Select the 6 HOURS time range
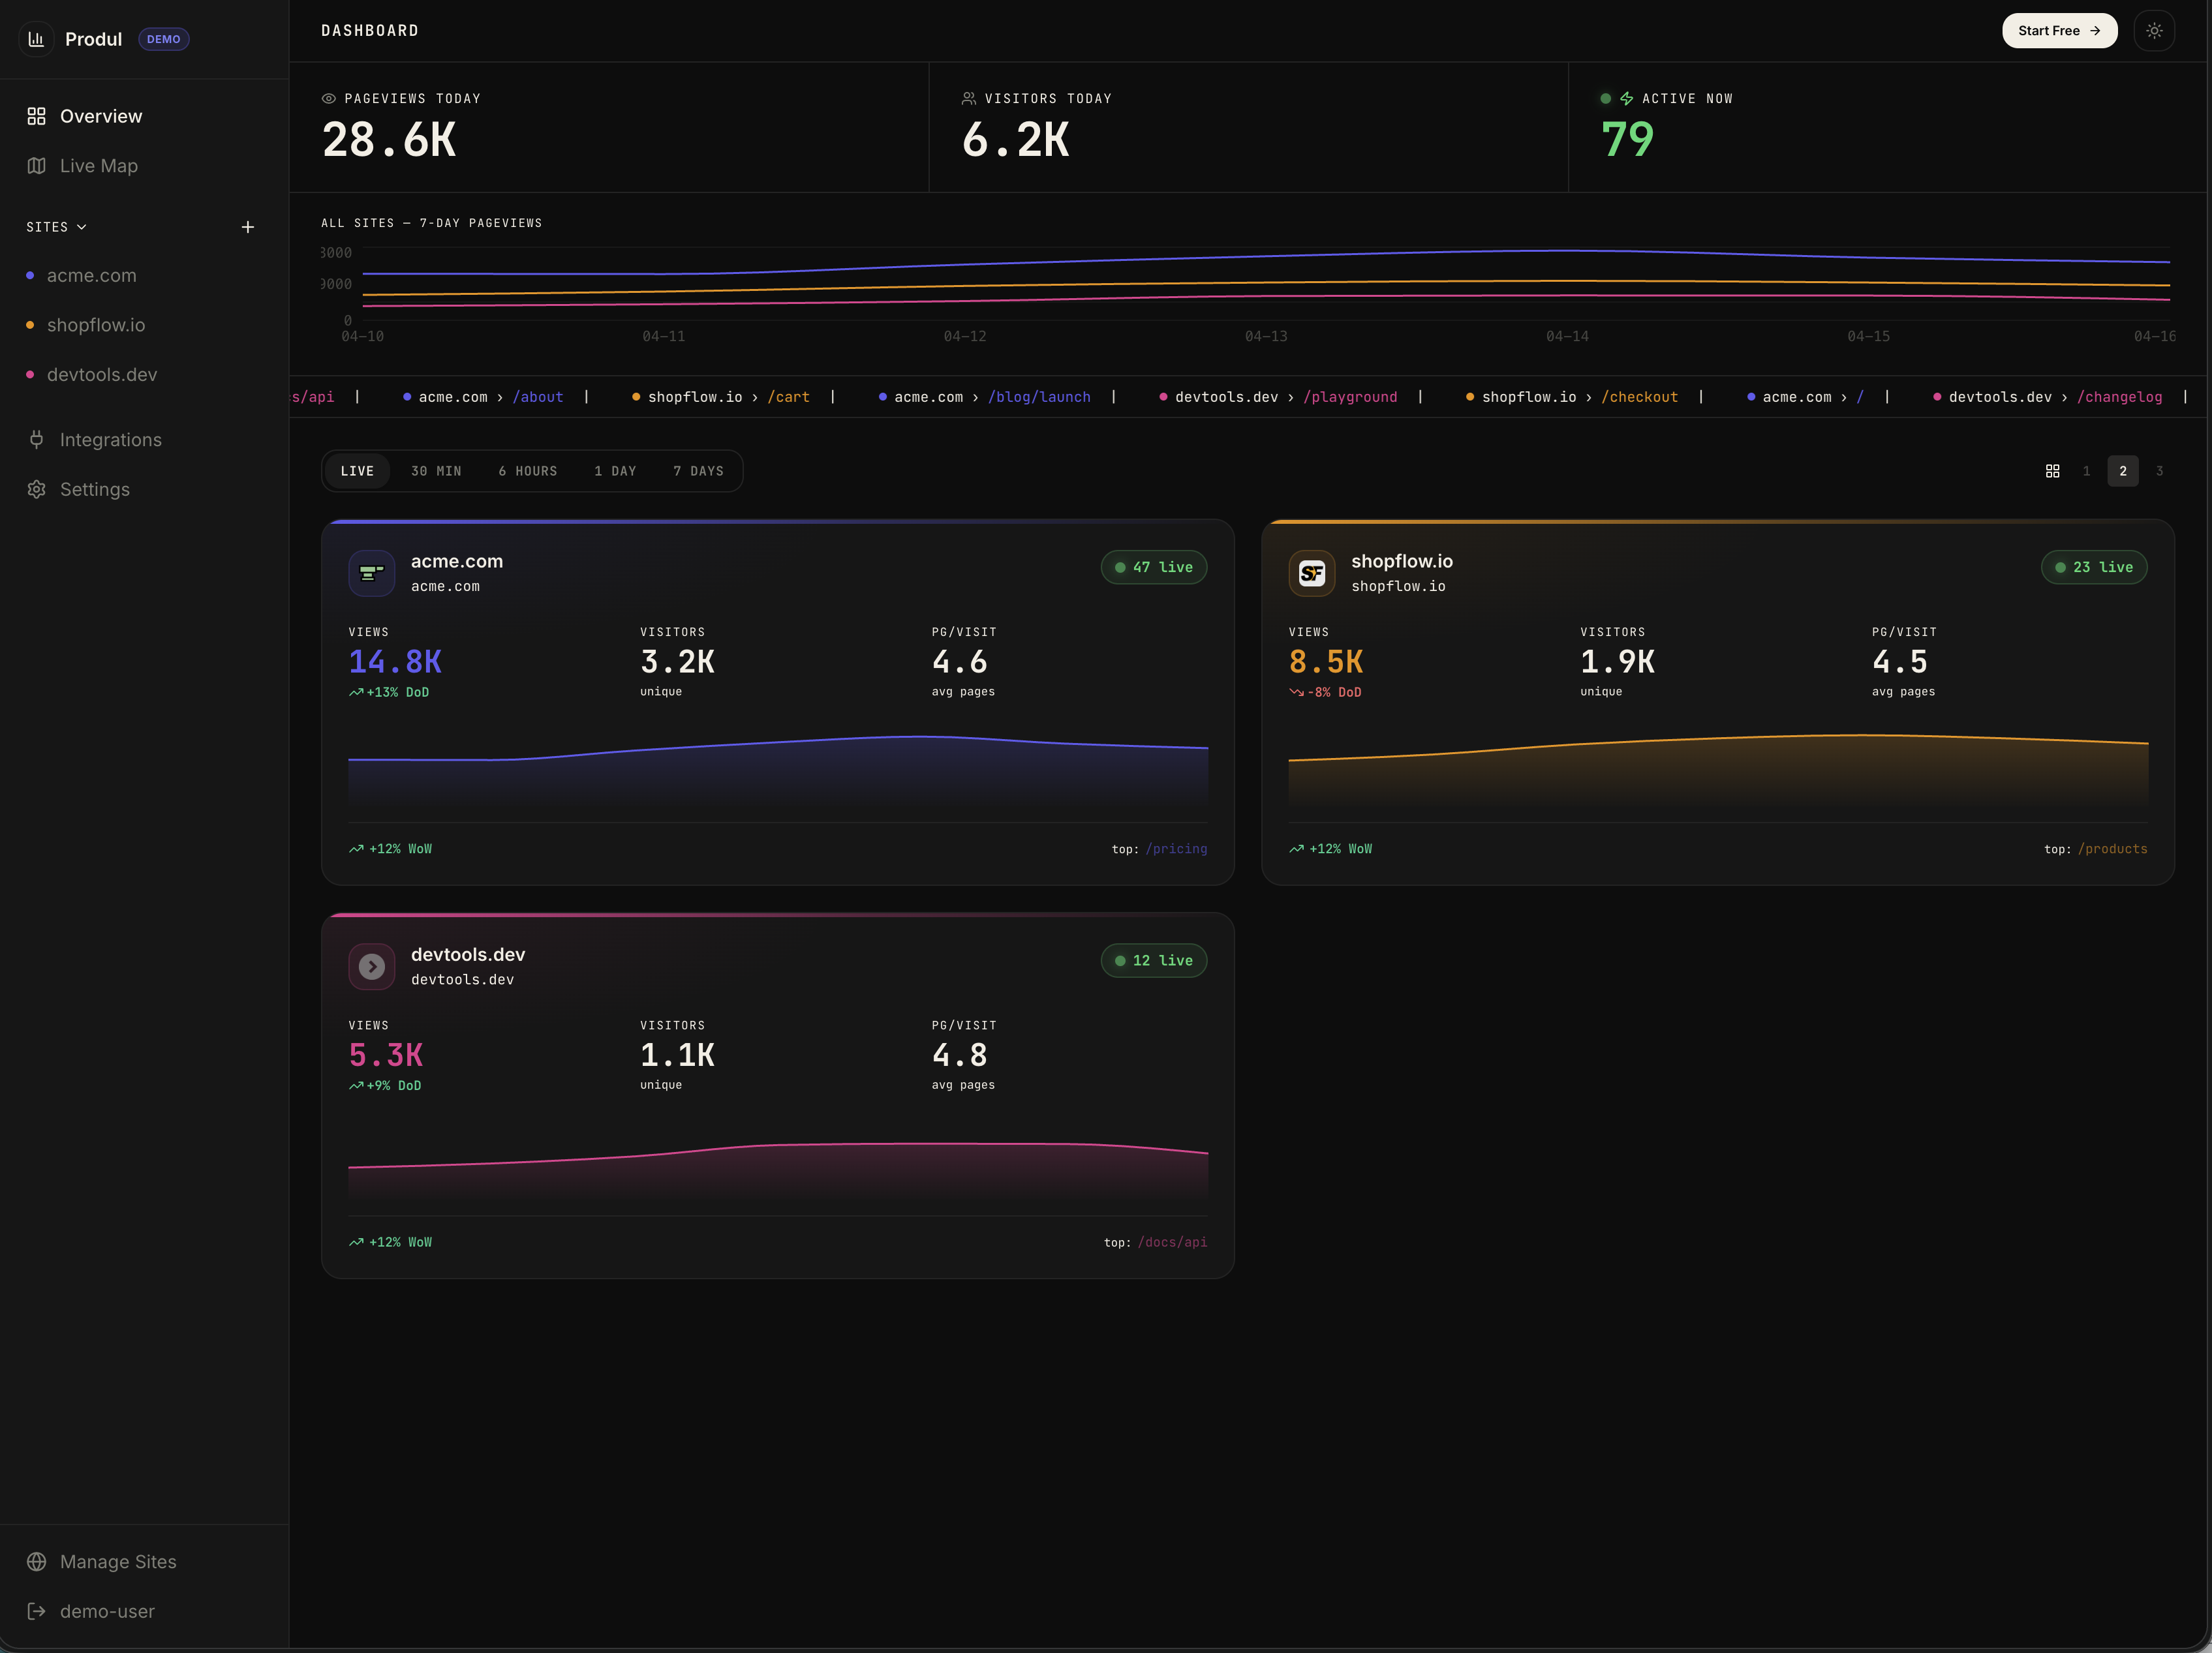 click(528, 471)
